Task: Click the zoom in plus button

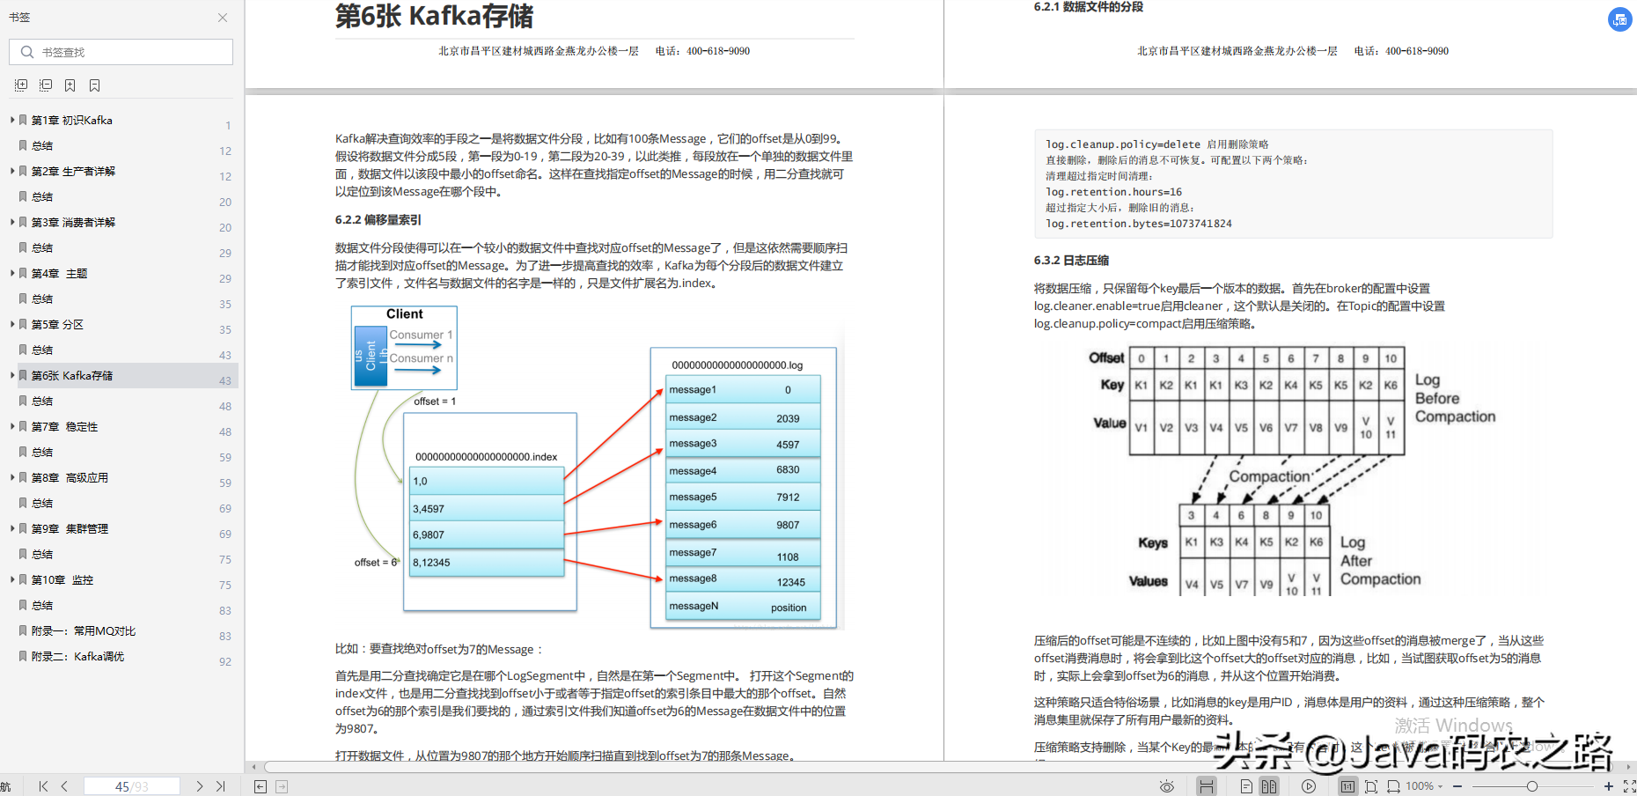Action: (1609, 786)
